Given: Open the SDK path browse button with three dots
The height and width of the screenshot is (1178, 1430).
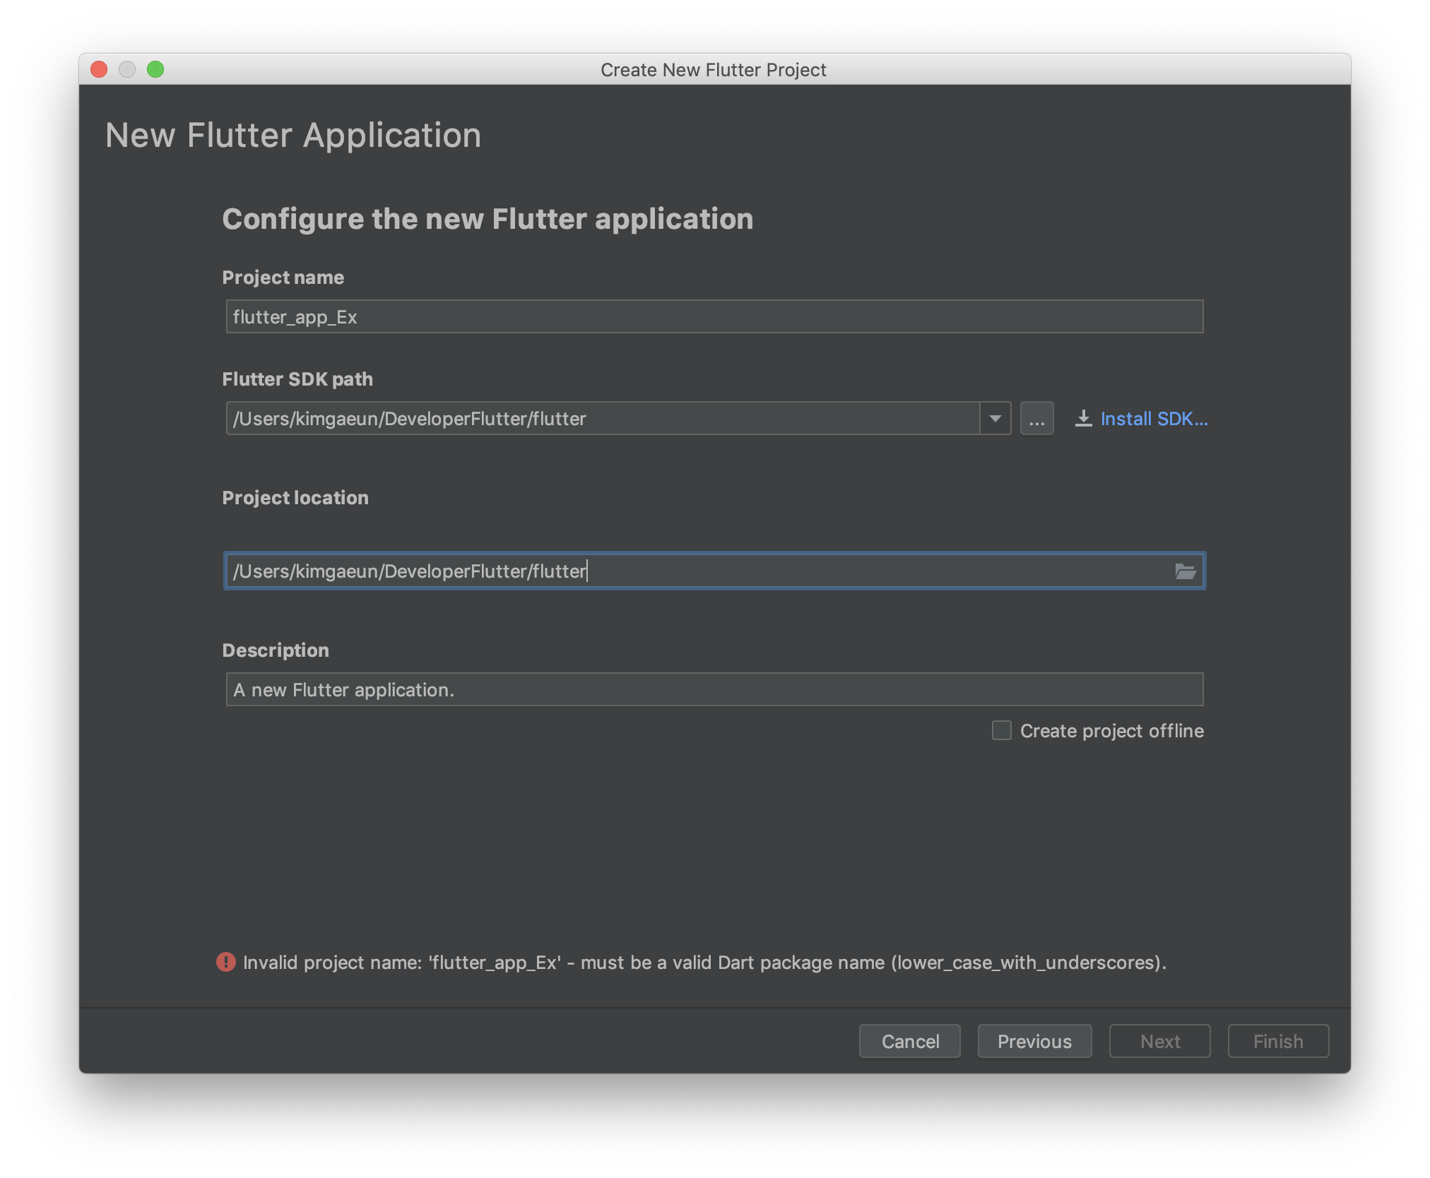Looking at the screenshot, I should pos(1036,419).
